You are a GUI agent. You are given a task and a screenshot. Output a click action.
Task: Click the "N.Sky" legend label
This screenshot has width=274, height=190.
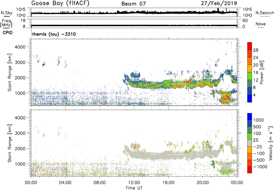[x=7, y=13]
